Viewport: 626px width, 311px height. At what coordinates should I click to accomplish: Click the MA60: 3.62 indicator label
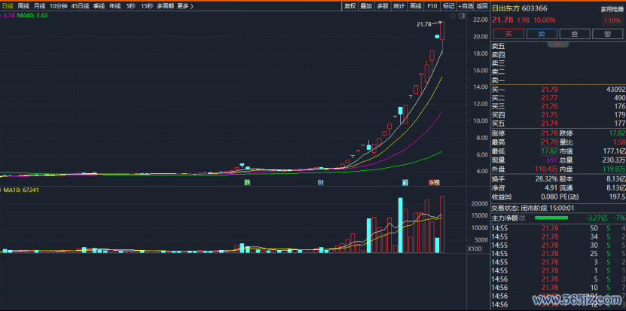click(32, 16)
